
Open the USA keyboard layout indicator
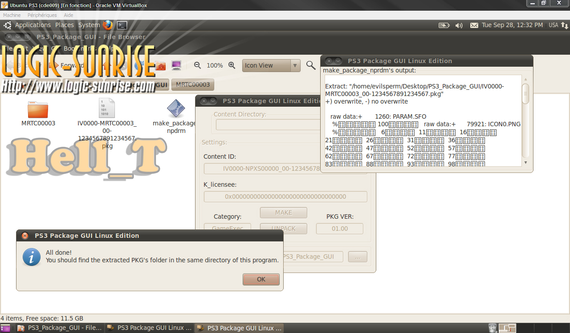coord(554,25)
